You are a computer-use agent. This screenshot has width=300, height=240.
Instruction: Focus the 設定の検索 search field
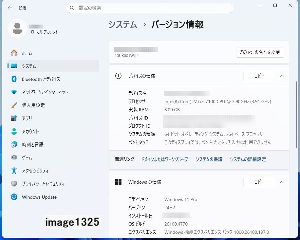coord(150,8)
